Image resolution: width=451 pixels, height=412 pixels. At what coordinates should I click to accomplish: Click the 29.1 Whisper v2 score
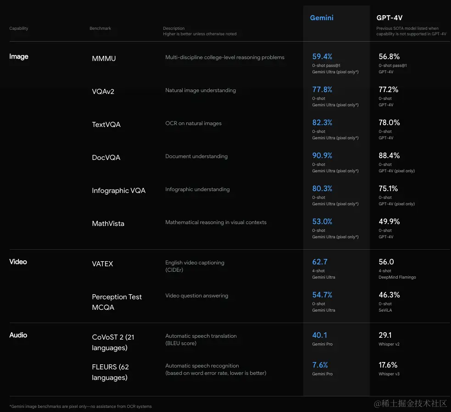click(385, 335)
